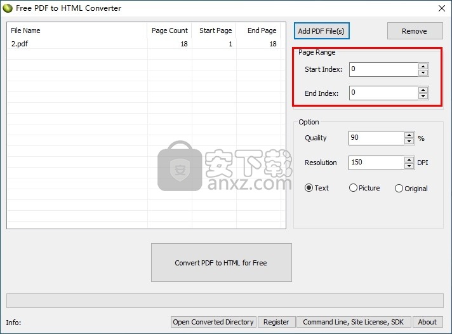This screenshot has height=334, width=452.
Task: Decrease End Index with down arrow
Action: point(423,96)
